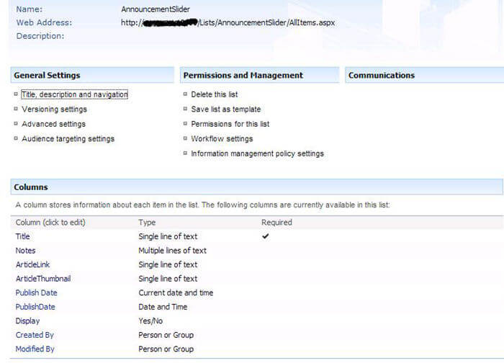Click Save list as template

coord(226,109)
